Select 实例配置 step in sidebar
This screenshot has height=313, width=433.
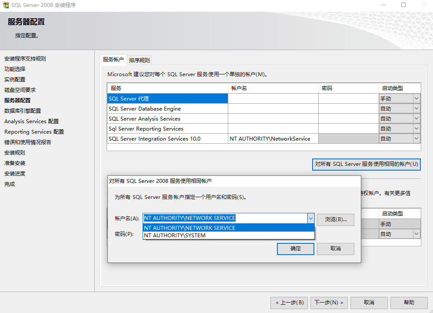(x=15, y=80)
